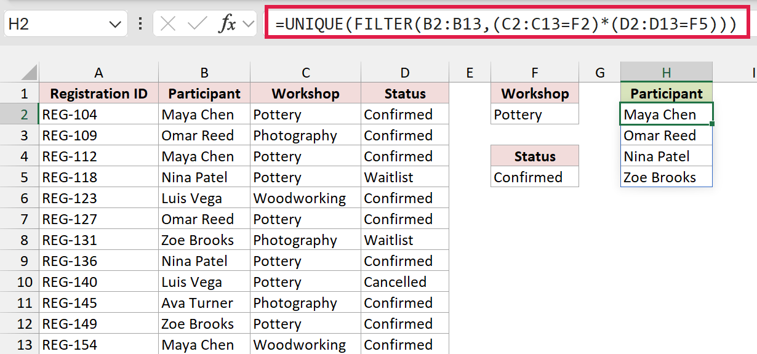
Task: Select row 7 header
Action: click(20, 219)
